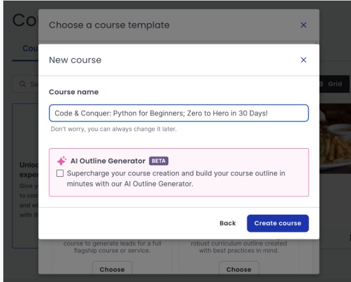Click the Course name label
This screenshot has height=282, width=351.
coord(74,92)
